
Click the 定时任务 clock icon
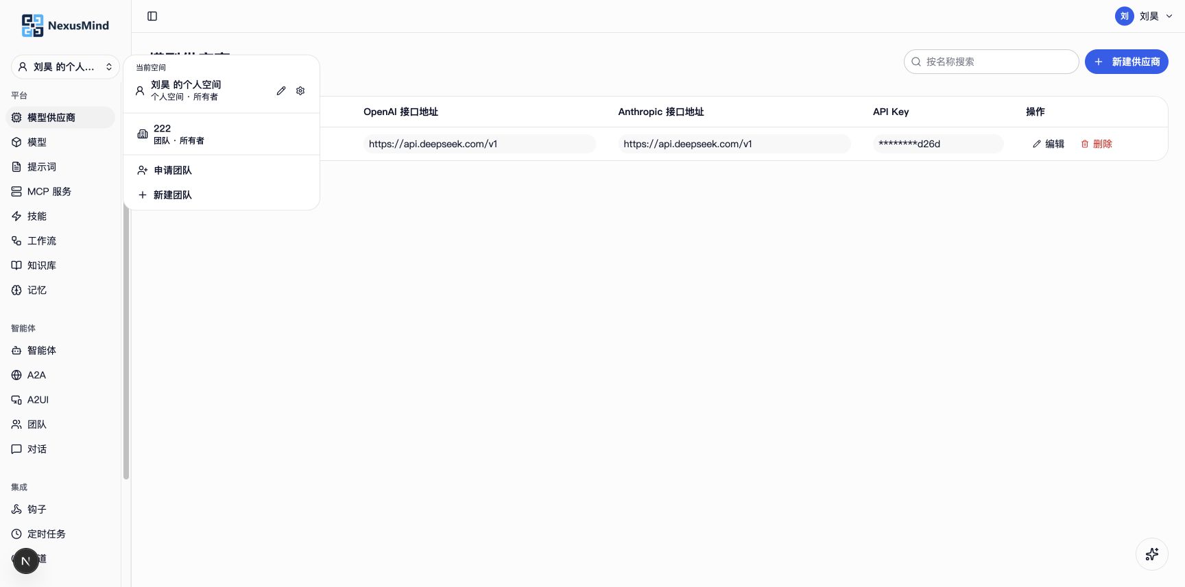coord(16,534)
